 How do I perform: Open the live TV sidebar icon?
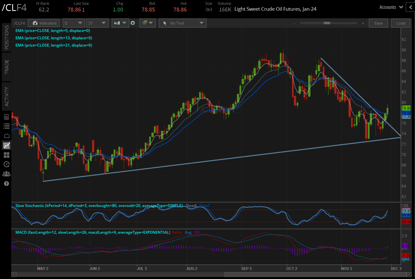click(x=7, y=135)
